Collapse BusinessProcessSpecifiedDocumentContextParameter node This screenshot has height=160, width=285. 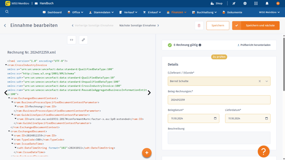[12, 102]
